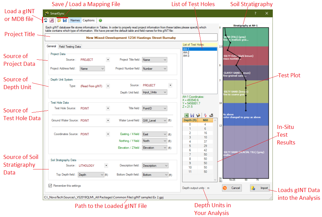Select test hole AH-3 in the list
This screenshot has height=217, width=322.
pos(200,56)
